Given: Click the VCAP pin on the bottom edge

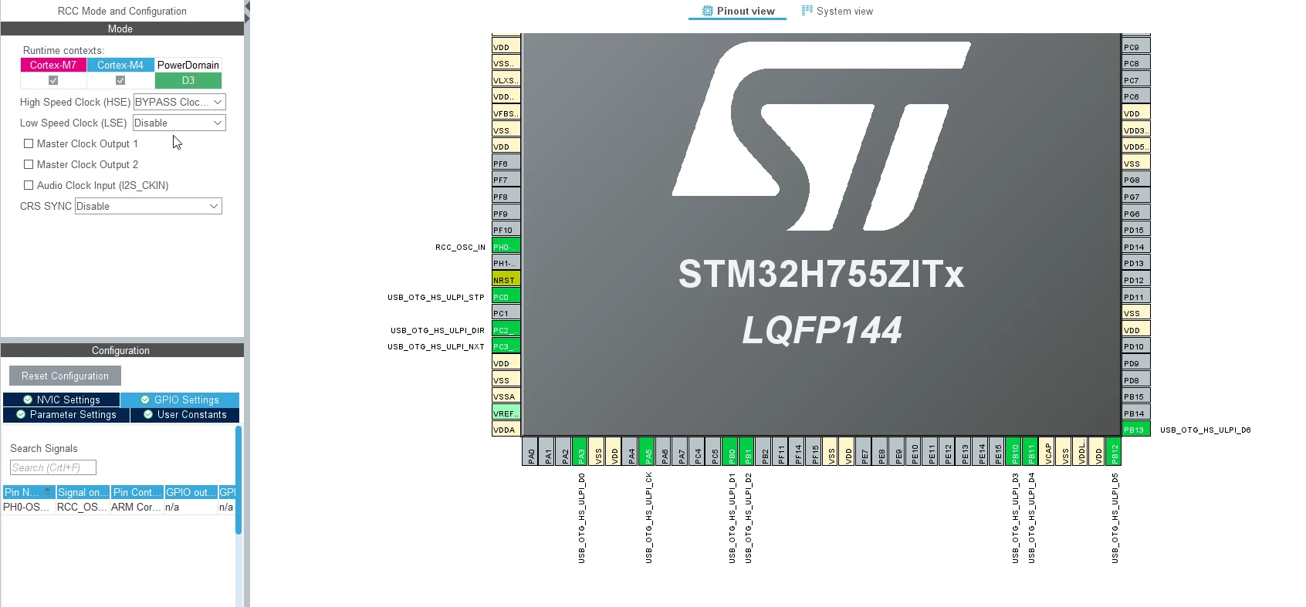Looking at the screenshot, I should 1048,452.
